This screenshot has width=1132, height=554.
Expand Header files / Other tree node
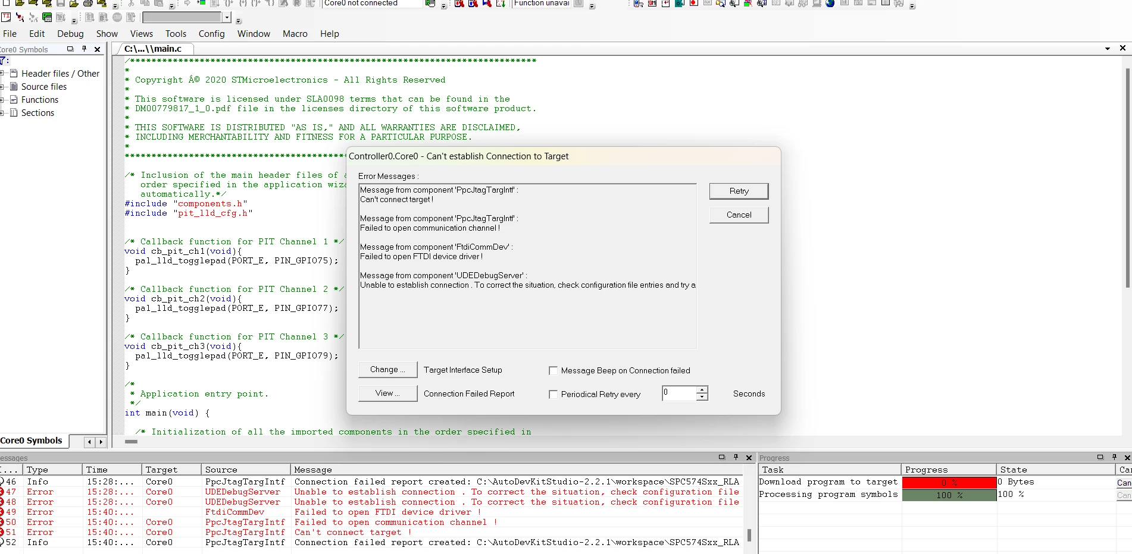(x=2, y=74)
